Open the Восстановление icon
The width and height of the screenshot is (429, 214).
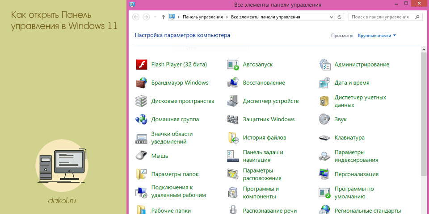point(233,83)
